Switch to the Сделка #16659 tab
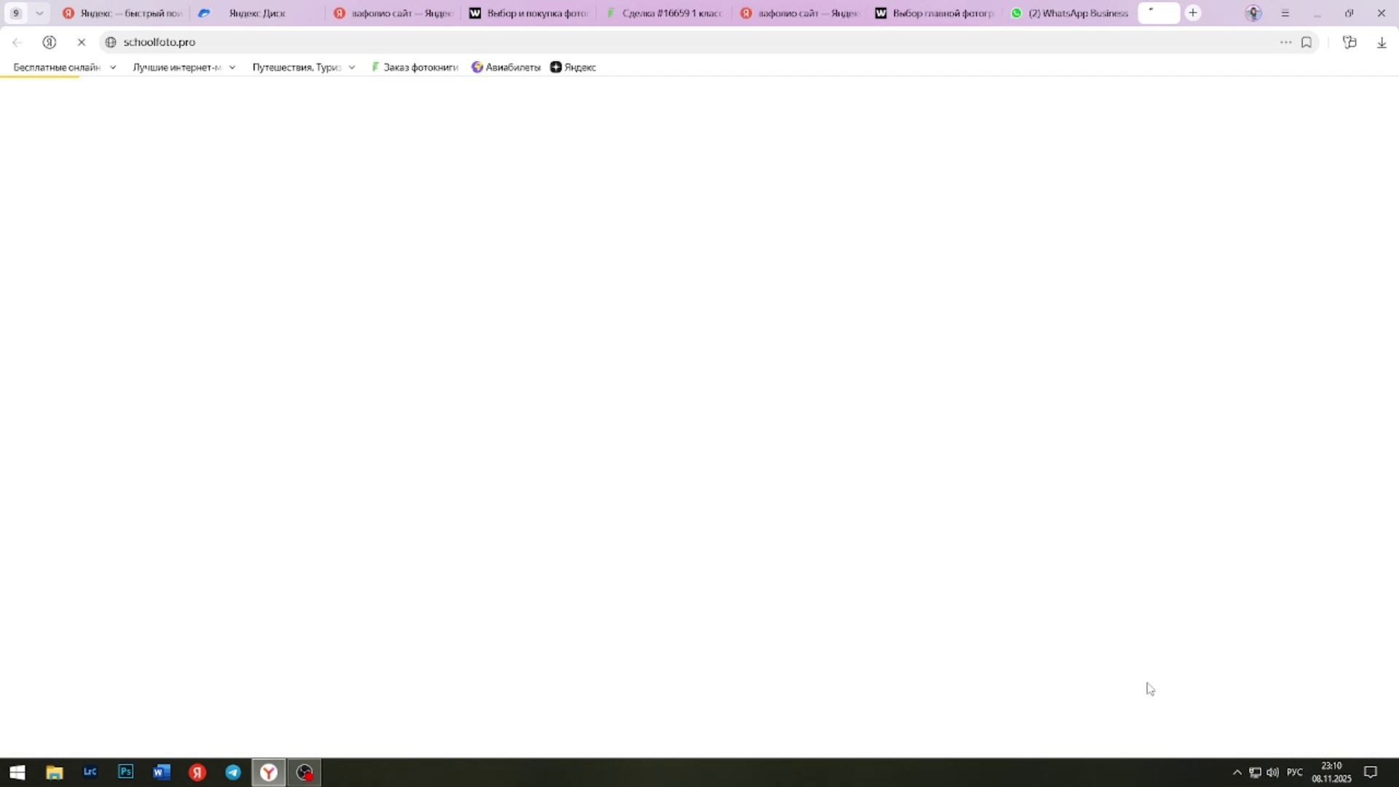The image size is (1399, 787). point(670,13)
